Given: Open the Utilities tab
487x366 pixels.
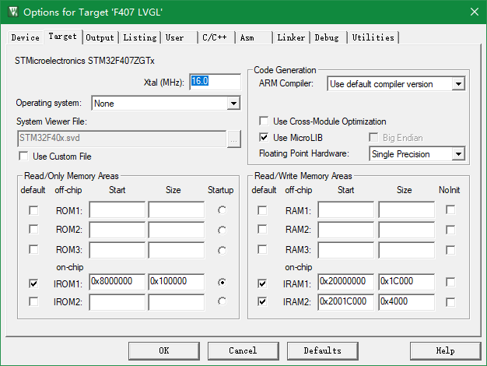Looking at the screenshot, I should (x=373, y=37).
